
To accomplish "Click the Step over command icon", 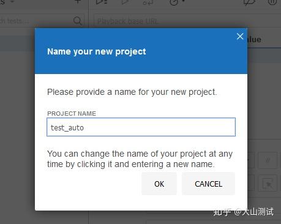I will 148,2.
